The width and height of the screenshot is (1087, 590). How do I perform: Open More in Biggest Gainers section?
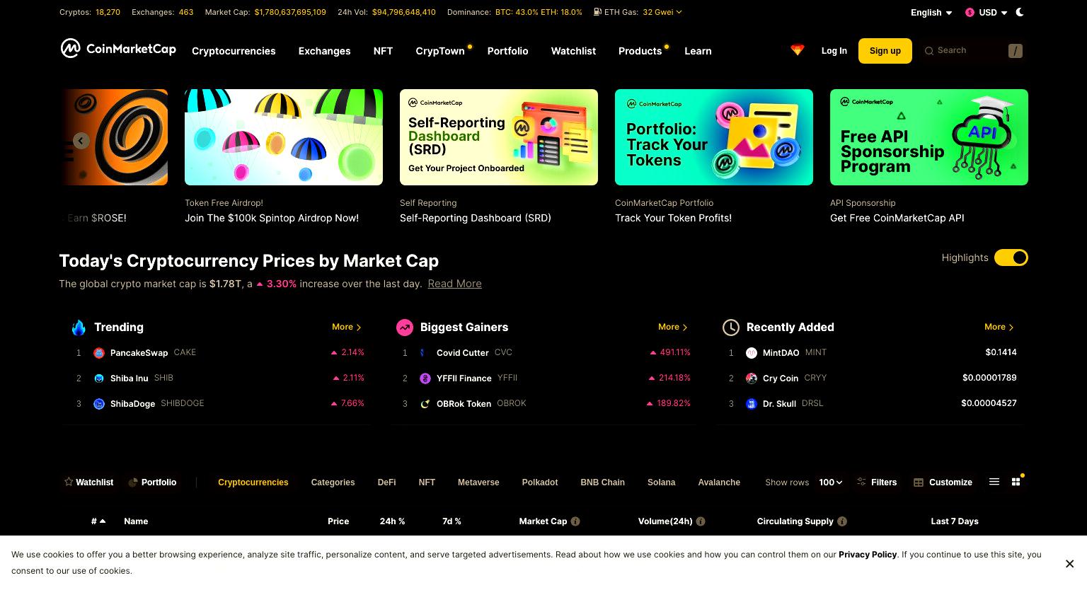673,327
